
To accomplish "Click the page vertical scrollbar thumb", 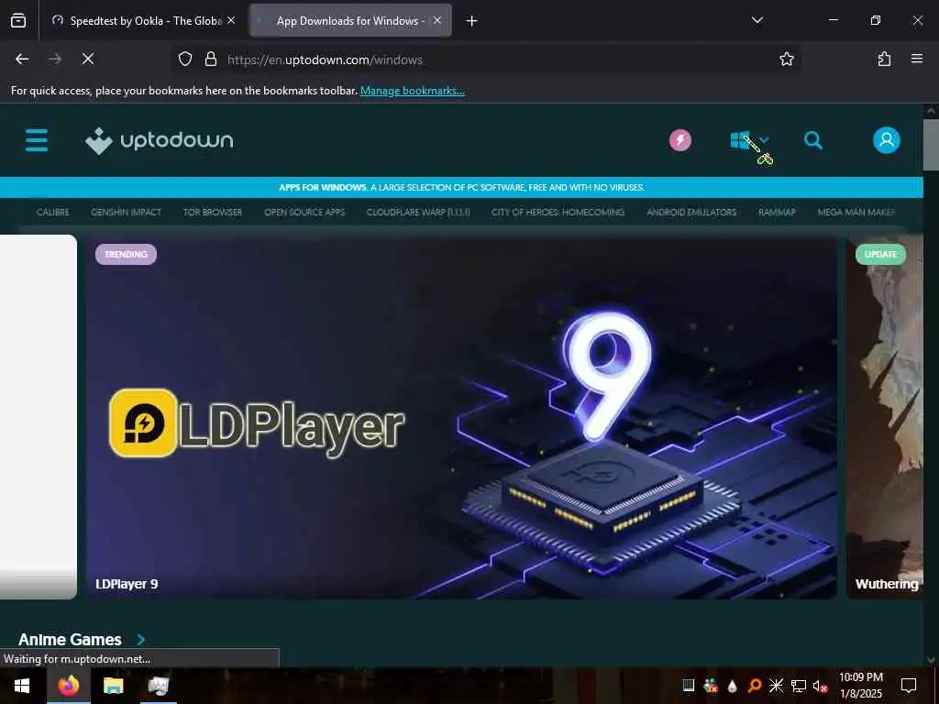I will coord(931,145).
